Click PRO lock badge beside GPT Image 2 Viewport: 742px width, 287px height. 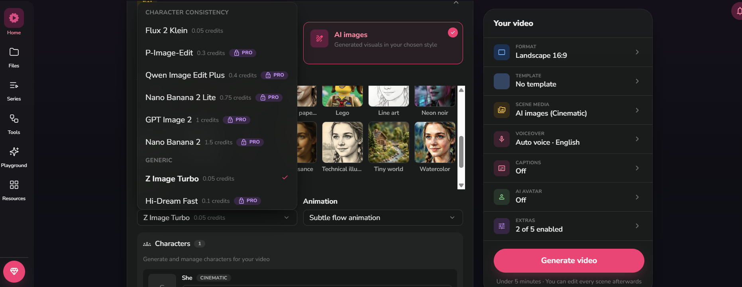point(236,120)
